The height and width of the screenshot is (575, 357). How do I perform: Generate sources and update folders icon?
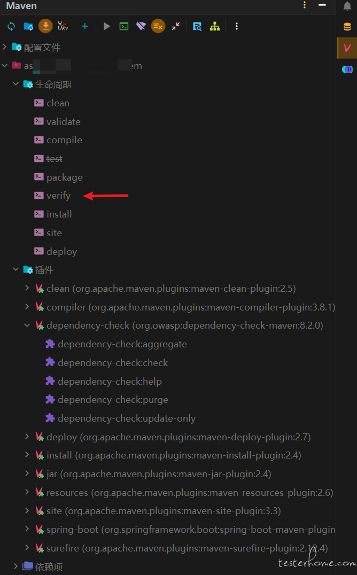pos(28,26)
